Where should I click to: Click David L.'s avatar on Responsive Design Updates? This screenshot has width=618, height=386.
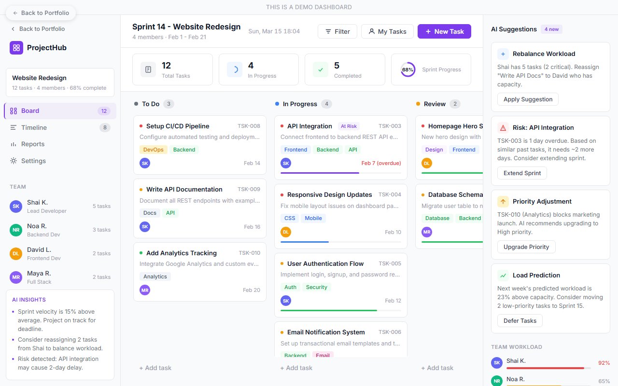tap(286, 232)
